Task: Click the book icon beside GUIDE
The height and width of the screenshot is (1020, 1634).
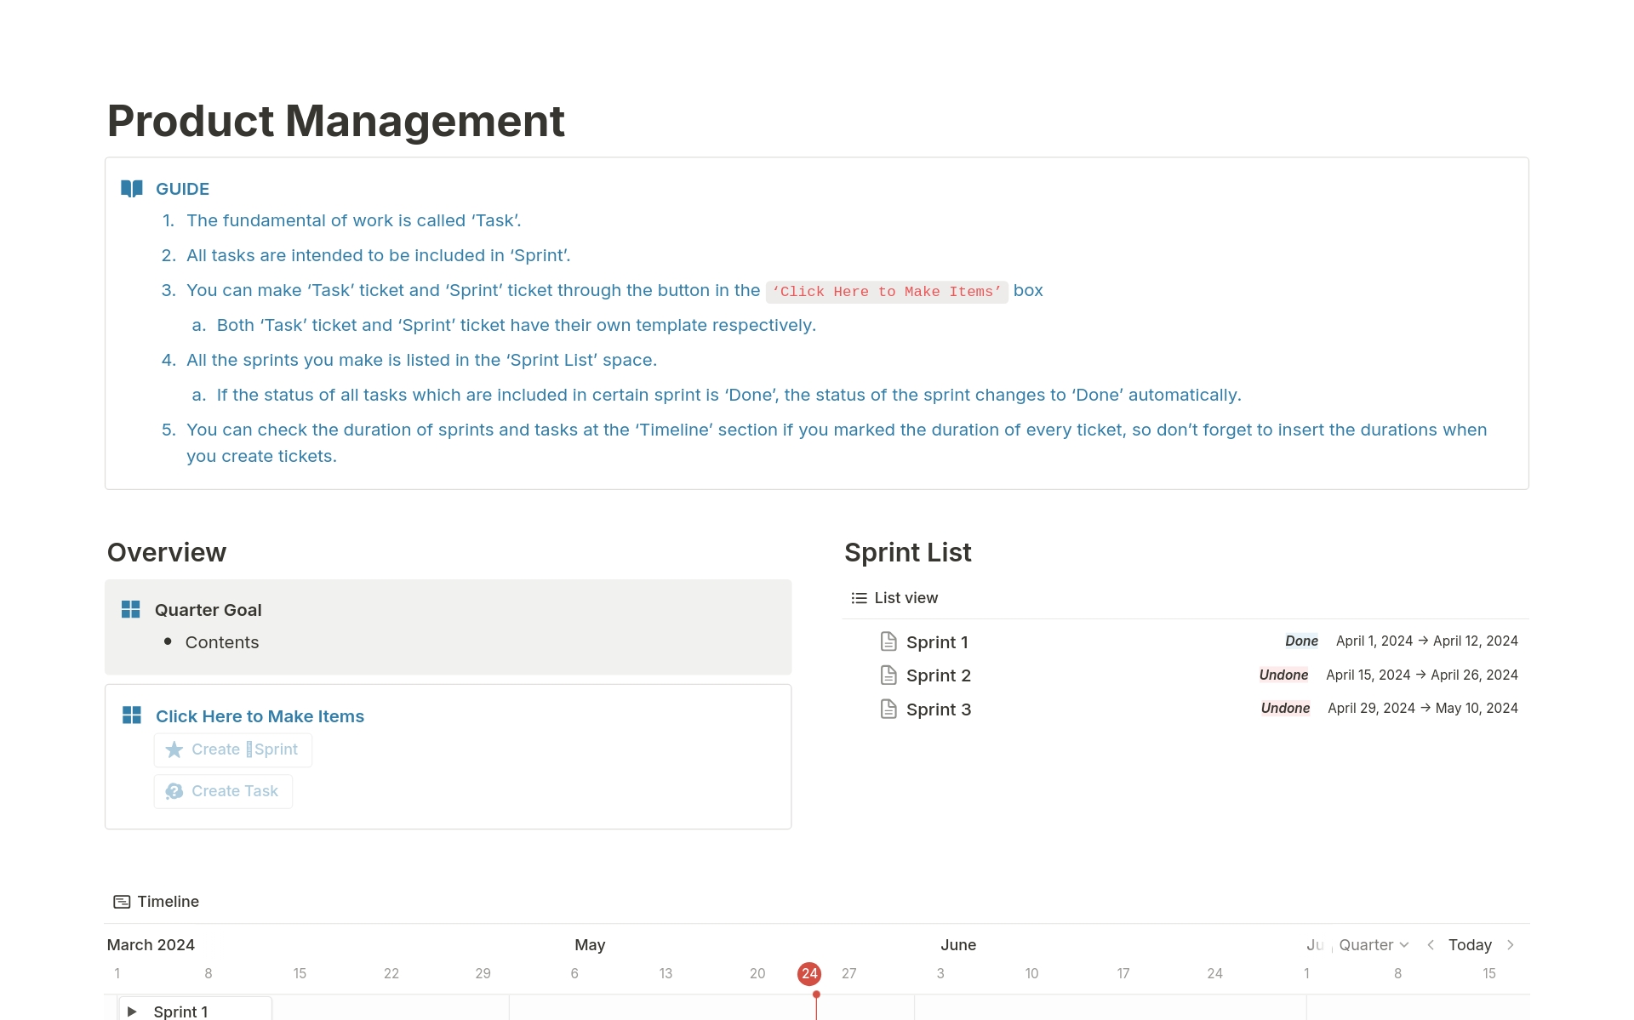Action: pyautogui.click(x=132, y=188)
